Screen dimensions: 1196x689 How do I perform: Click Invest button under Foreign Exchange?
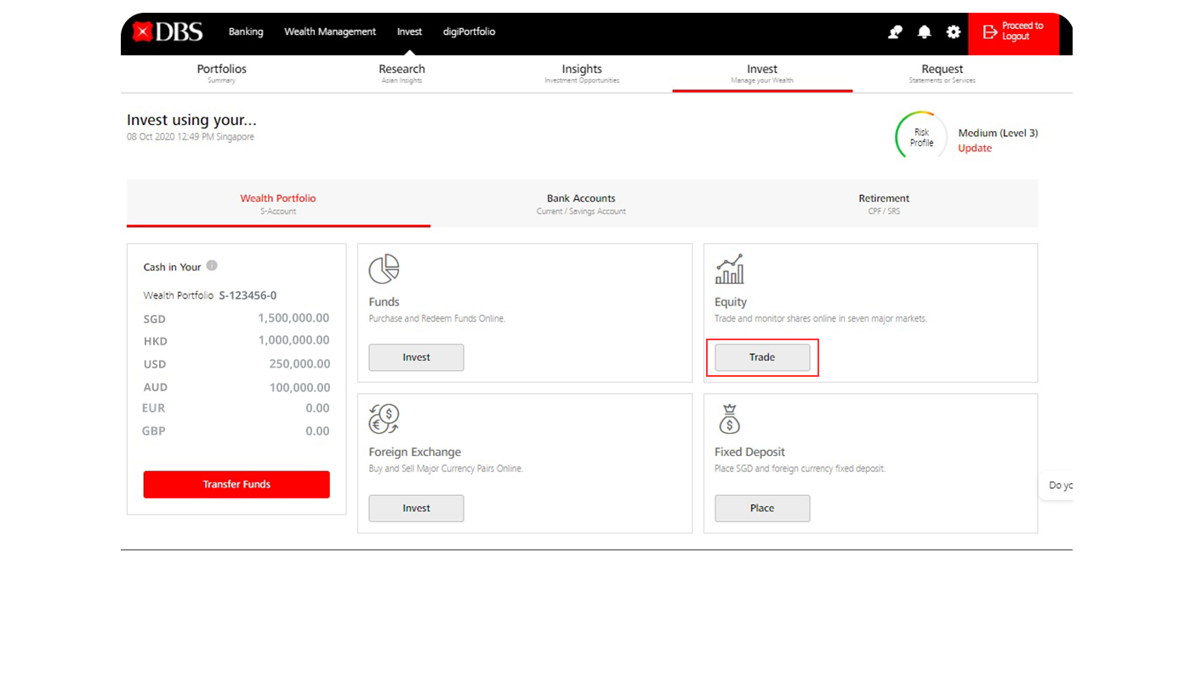(416, 508)
